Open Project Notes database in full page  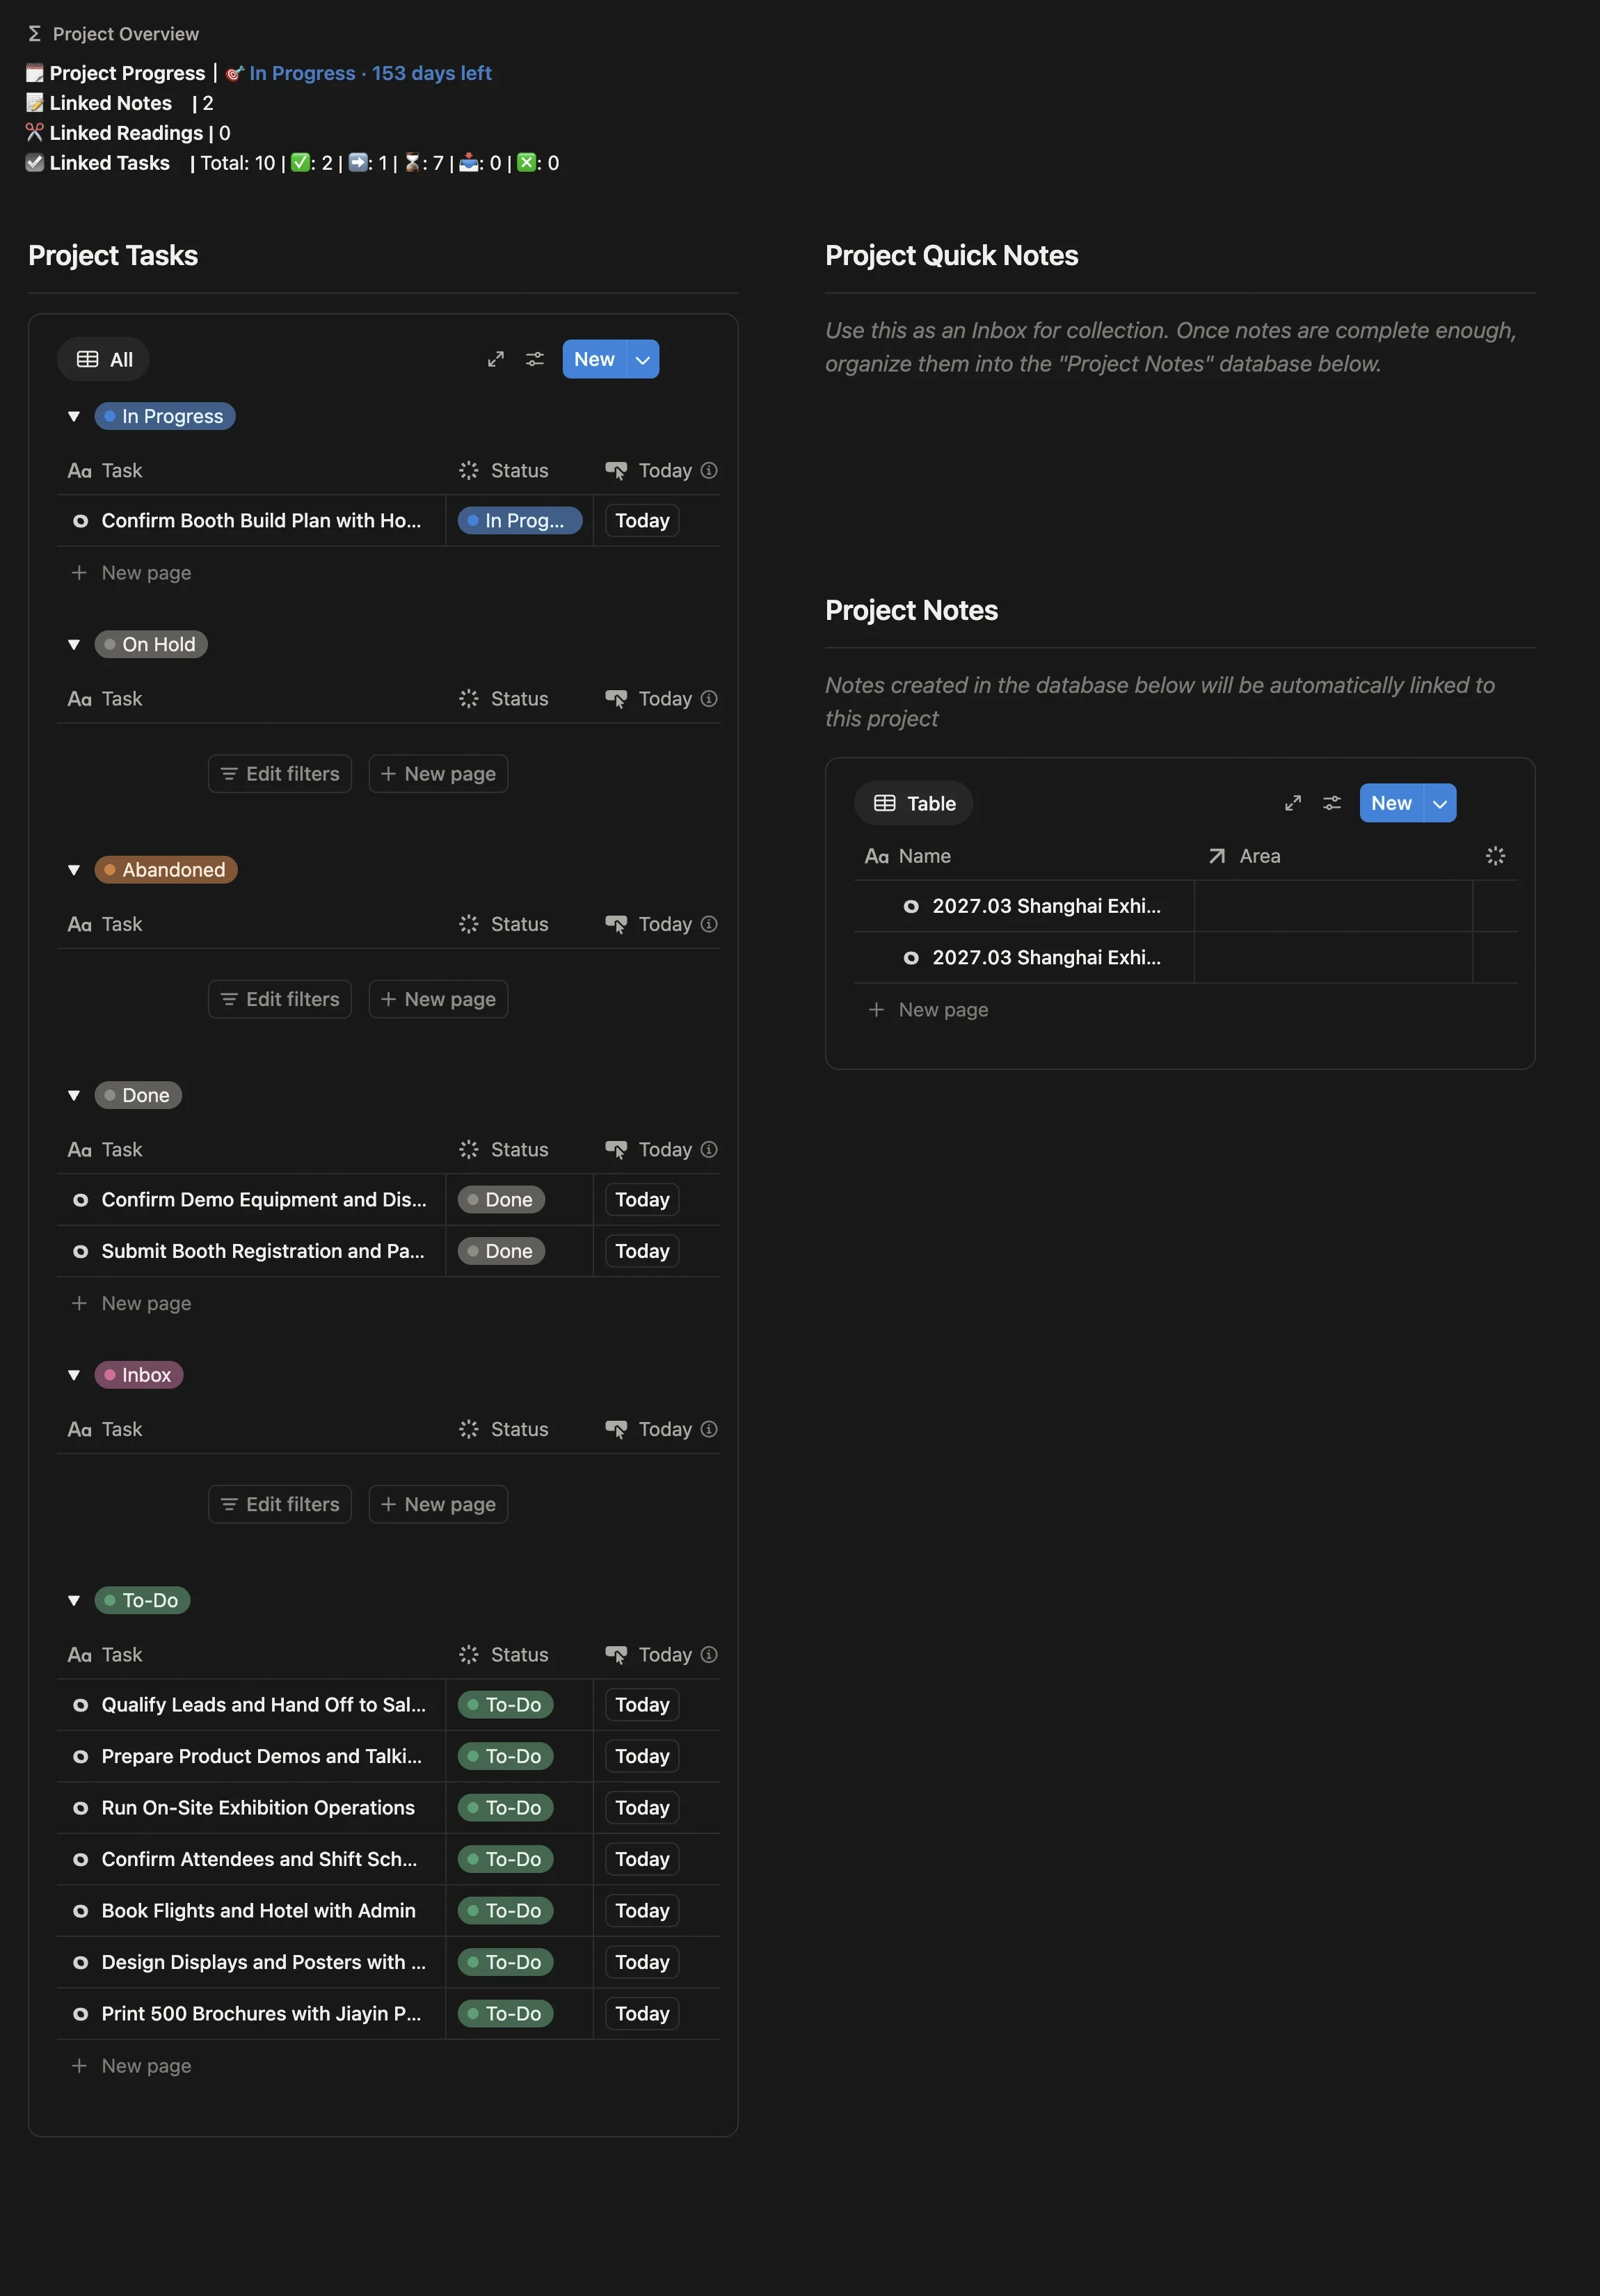tap(1292, 803)
